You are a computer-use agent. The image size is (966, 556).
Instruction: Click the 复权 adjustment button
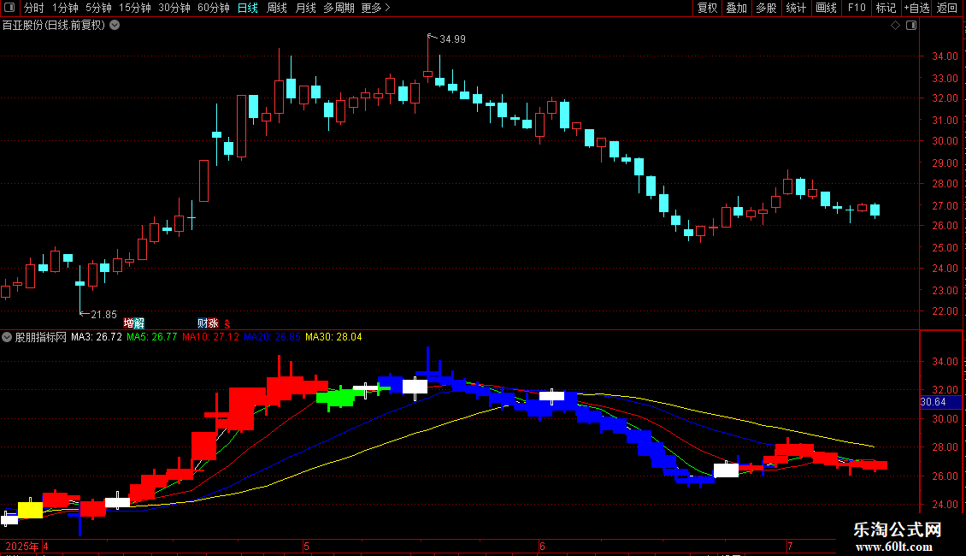707,8
